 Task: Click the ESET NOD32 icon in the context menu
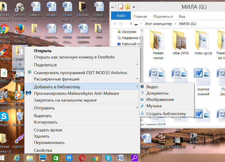point(29,72)
